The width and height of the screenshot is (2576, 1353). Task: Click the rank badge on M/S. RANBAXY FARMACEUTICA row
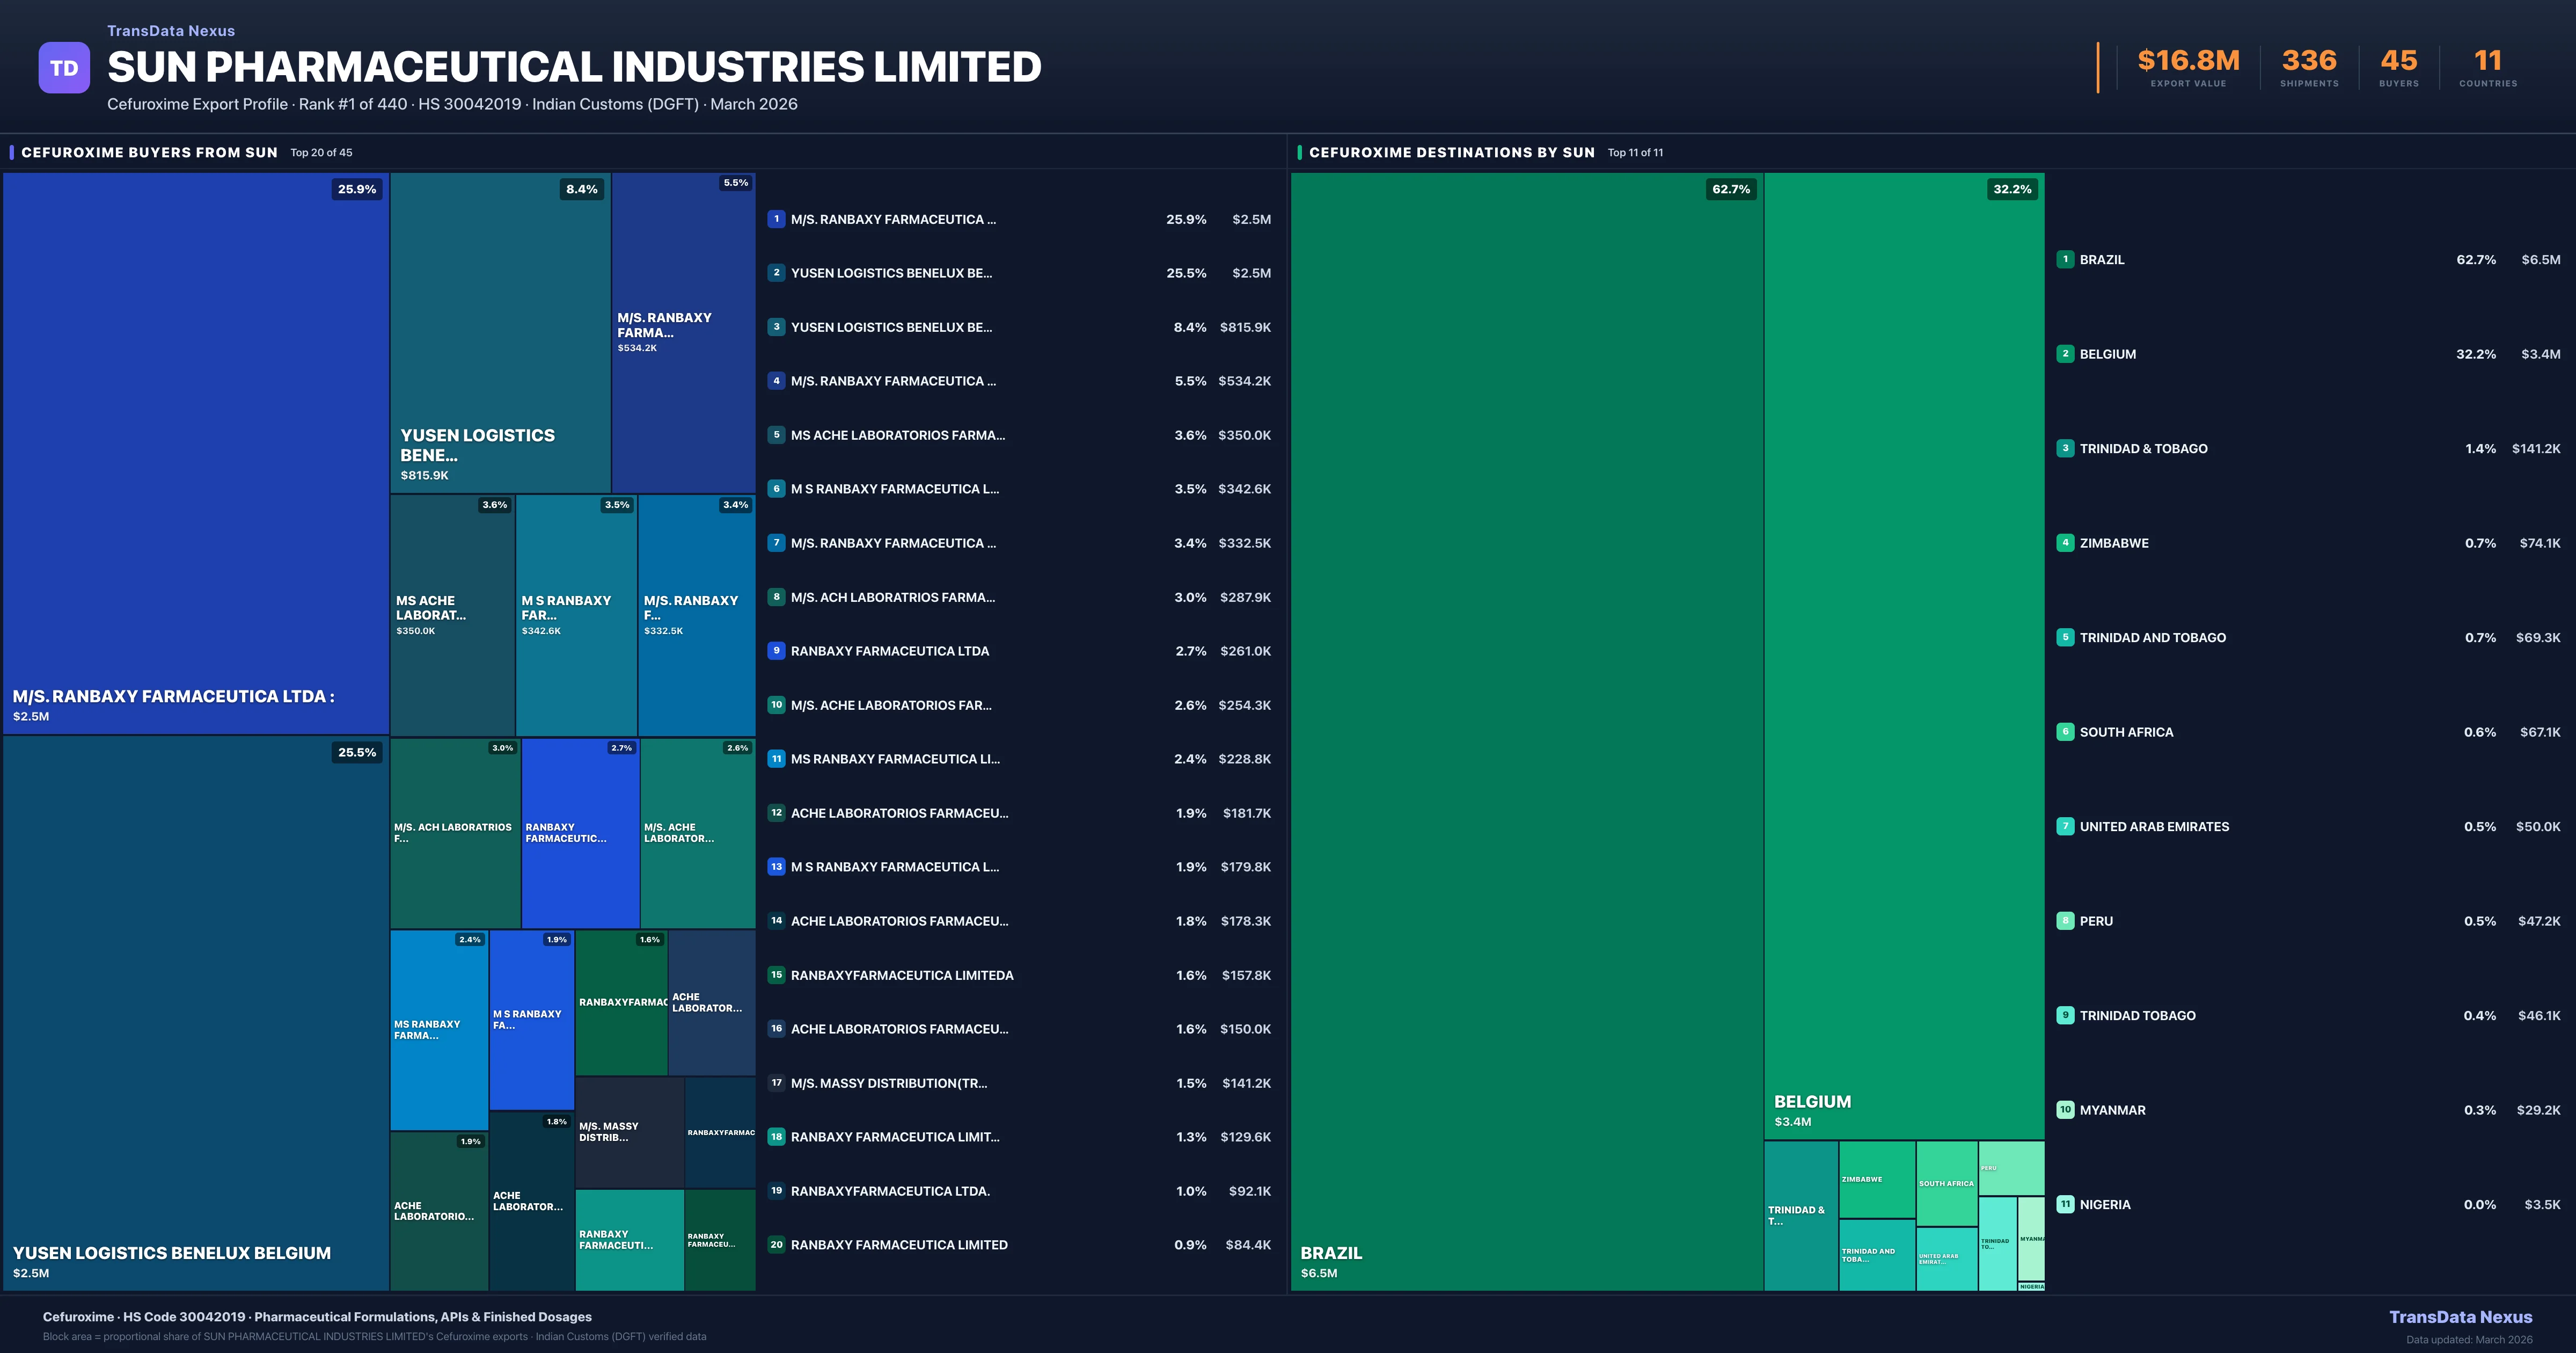776,219
